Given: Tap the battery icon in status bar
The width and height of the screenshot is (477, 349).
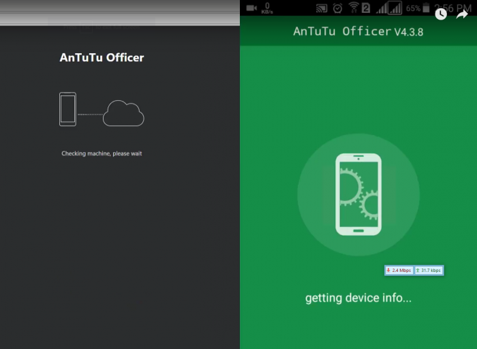Looking at the screenshot, I should pos(426,8).
